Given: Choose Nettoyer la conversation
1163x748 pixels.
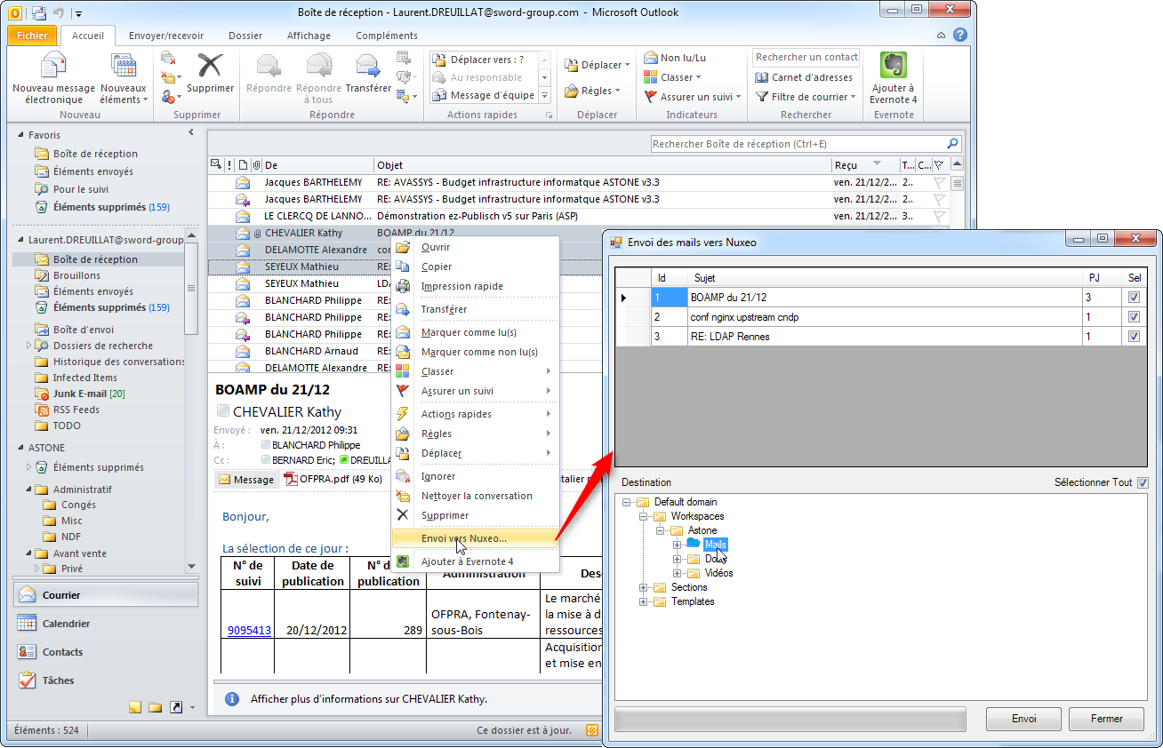Looking at the screenshot, I should click(475, 496).
